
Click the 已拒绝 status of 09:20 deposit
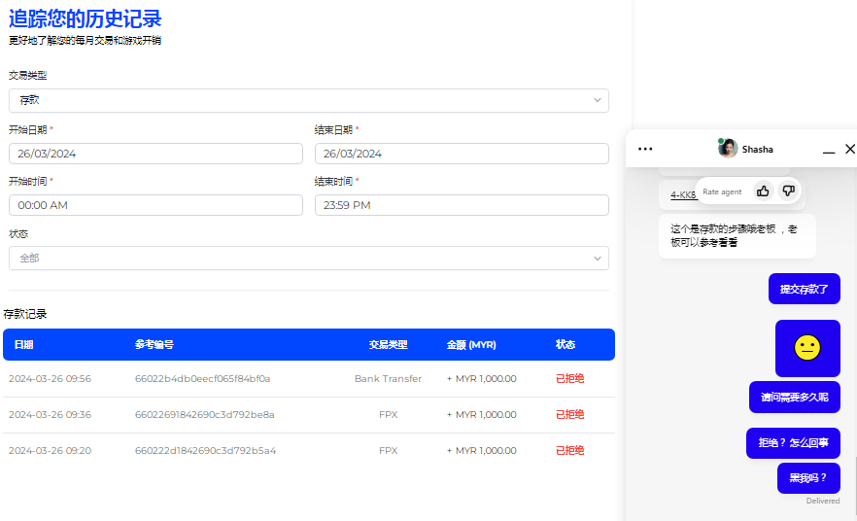[x=569, y=451]
